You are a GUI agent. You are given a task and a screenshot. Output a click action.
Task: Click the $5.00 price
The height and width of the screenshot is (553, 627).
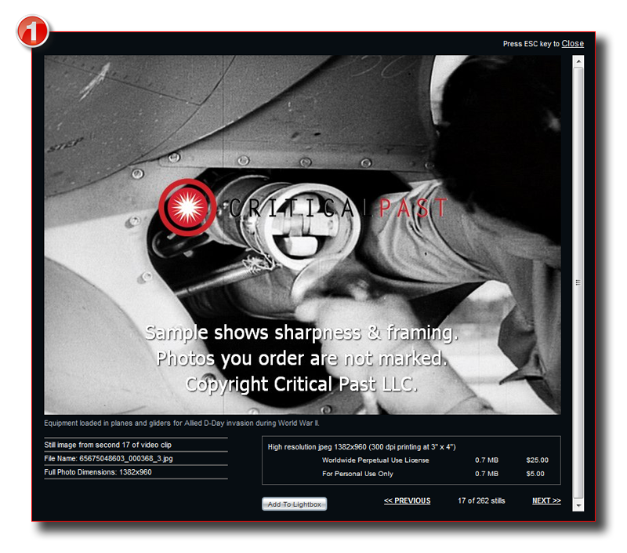[x=535, y=474]
